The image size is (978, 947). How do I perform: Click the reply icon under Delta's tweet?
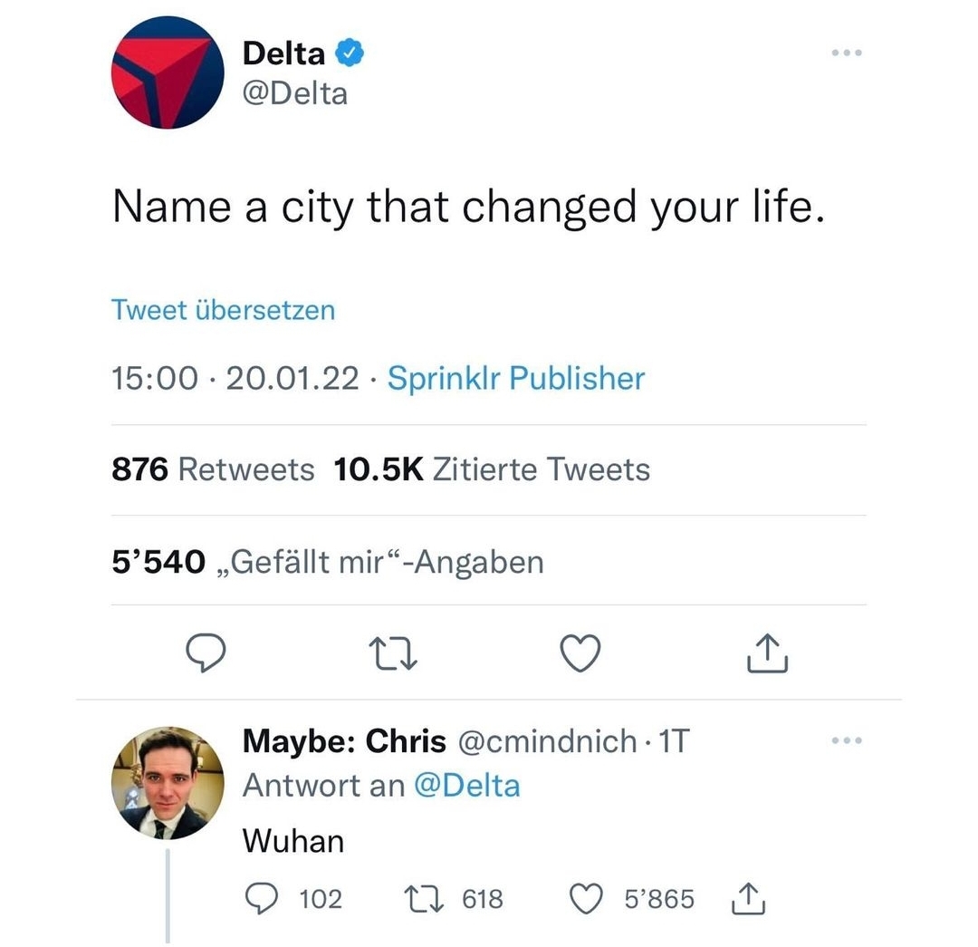pyautogui.click(x=205, y=653)
